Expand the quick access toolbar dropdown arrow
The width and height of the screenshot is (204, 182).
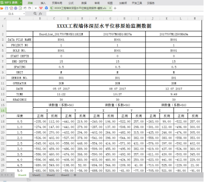tap(36, 8)
